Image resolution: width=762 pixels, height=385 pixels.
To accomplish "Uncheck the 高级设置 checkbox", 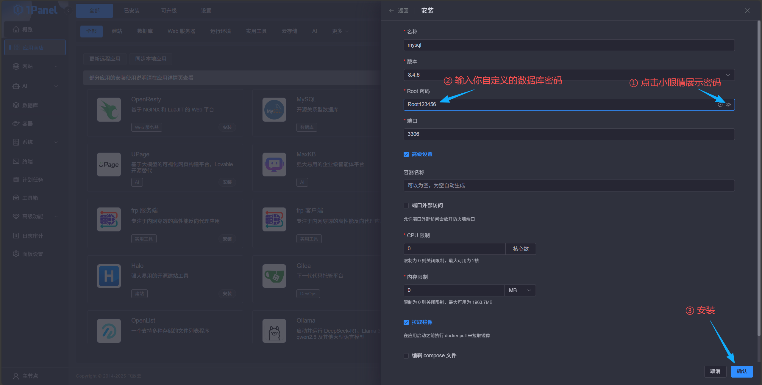I will [406, 154].
